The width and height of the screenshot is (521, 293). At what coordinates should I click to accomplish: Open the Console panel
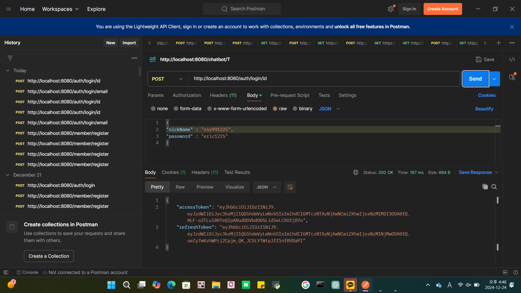pyautogui.click(x=27, y=272)
